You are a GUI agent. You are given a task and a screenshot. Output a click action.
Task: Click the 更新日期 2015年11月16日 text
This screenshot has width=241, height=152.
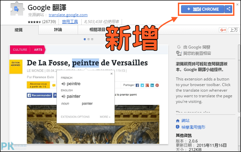[x=201, y=145]
